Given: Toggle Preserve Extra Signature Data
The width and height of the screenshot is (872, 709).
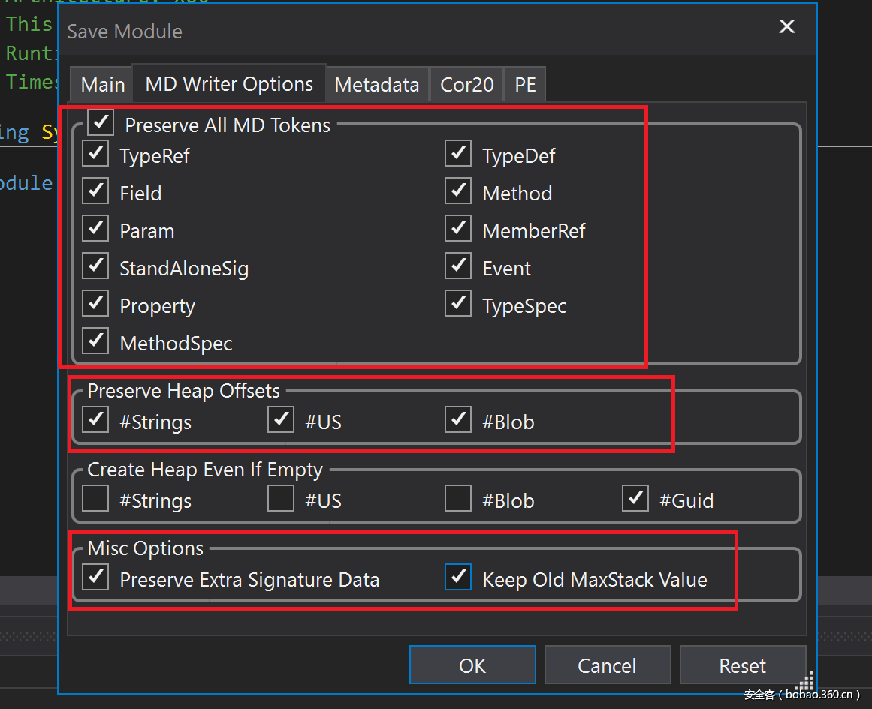Looking at the screenshot, I should pyautogui.click(x=95, y=578).
